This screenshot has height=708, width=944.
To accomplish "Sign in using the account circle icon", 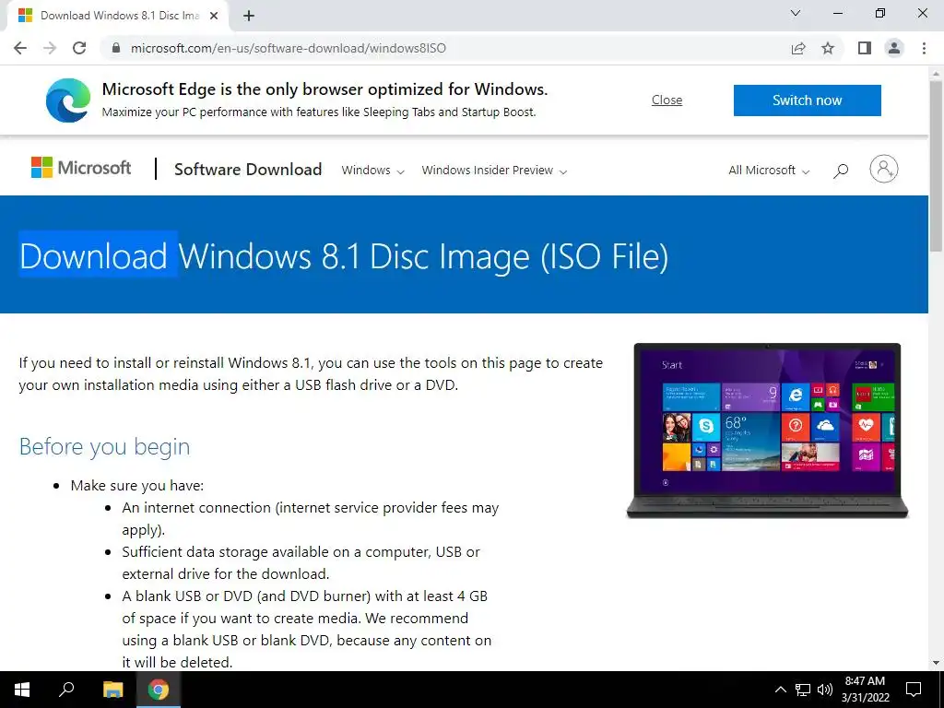I will (883, 170).
